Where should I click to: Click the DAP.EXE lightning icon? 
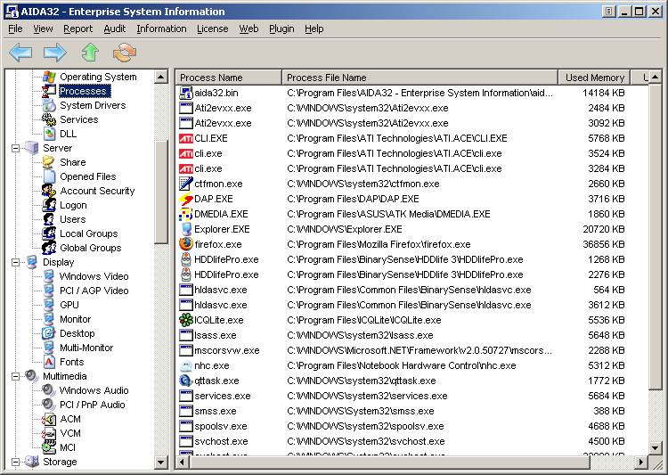(x=186, y=199)
